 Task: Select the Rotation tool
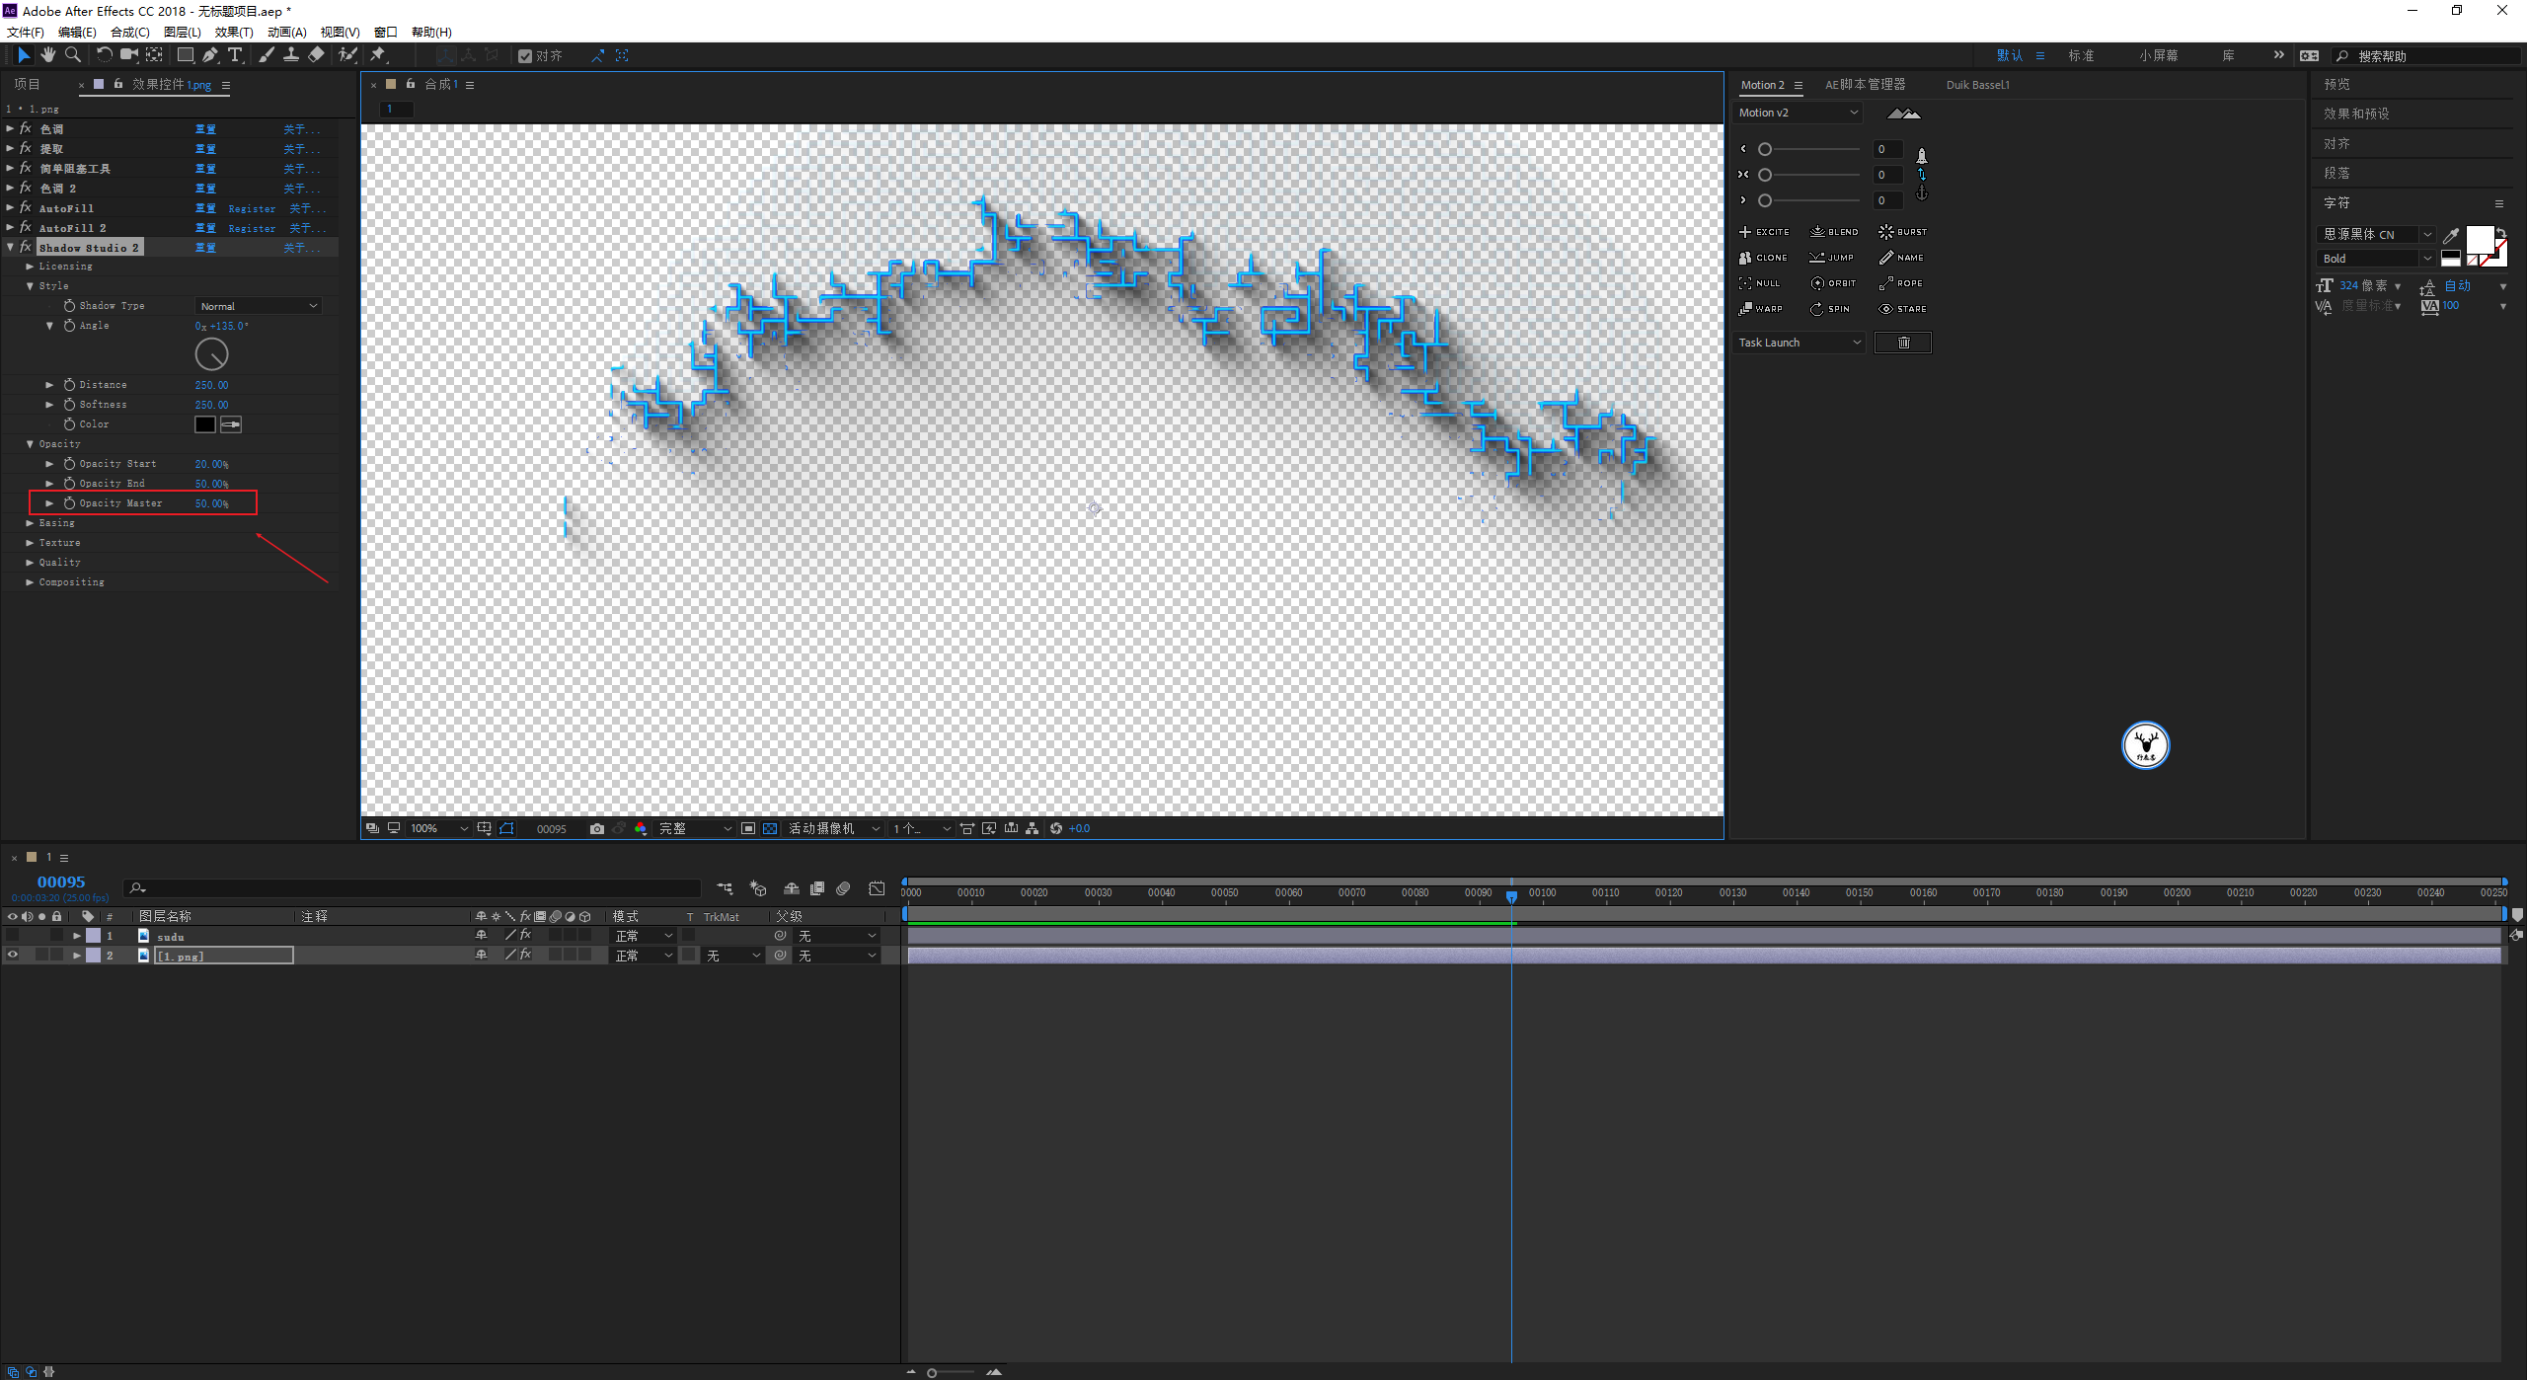104,55
